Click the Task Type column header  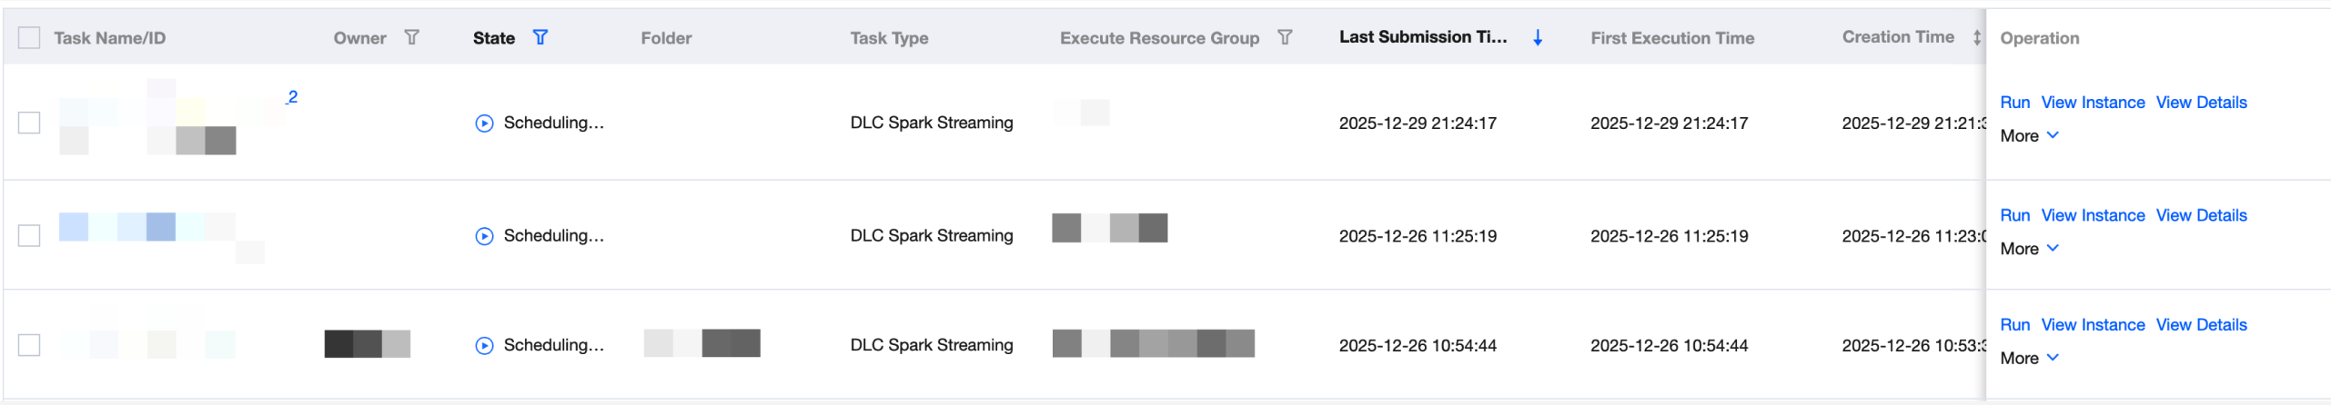[889, 38]
